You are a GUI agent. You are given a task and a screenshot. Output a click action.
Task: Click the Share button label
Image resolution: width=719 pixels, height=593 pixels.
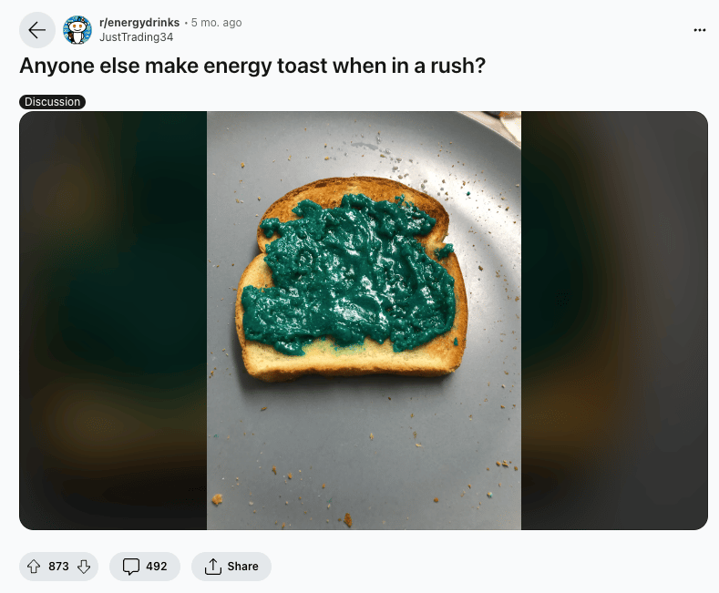(x=242, y=567)
